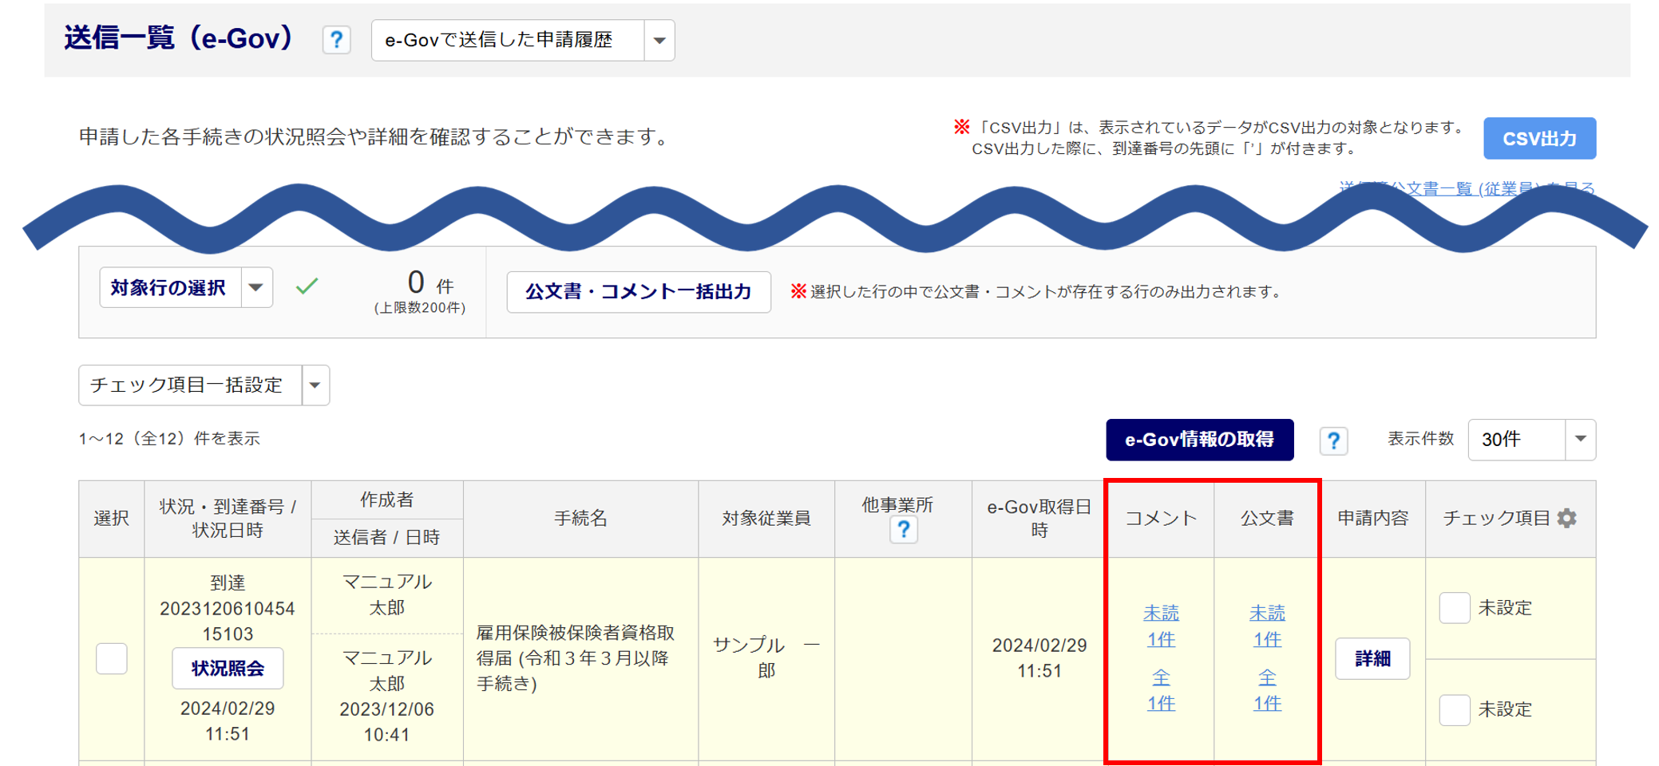
Task: Expand チェック項目一括設定 dropdown
Action: coord(315,385)
